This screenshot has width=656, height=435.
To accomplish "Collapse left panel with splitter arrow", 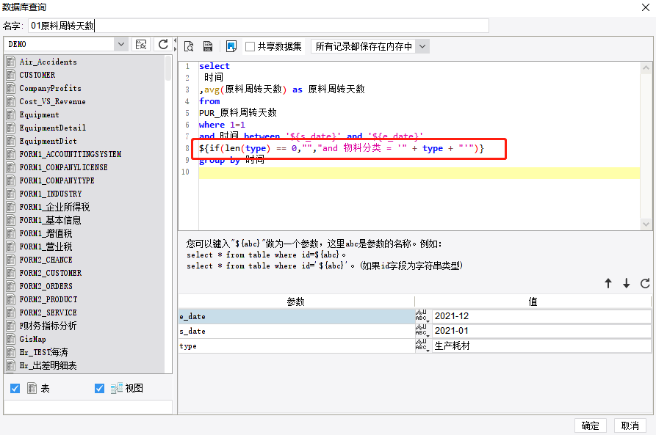I will coord(176,40).
